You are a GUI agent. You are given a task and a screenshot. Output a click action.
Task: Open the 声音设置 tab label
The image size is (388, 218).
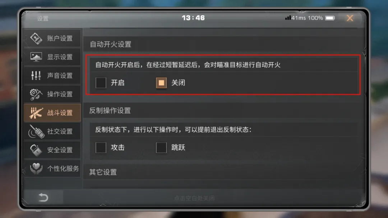point(60,76)
